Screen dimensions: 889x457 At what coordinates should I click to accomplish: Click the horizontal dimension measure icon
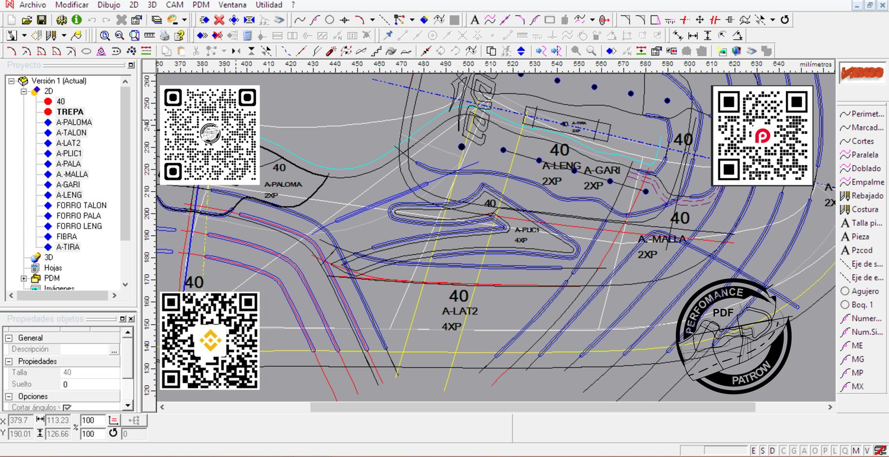coord(693,35)
